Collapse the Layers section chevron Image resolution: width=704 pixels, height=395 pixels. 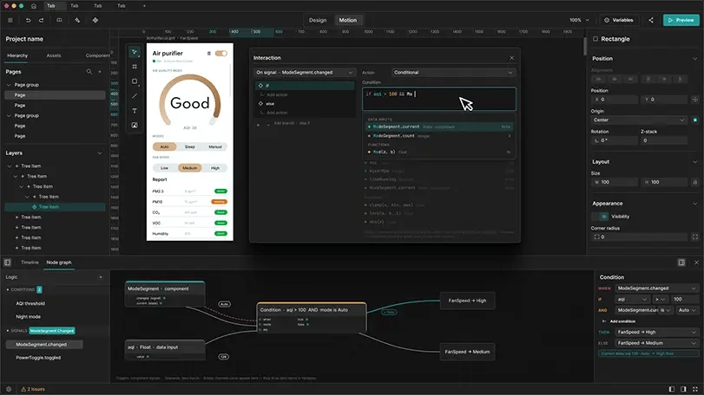click(100, 153)
